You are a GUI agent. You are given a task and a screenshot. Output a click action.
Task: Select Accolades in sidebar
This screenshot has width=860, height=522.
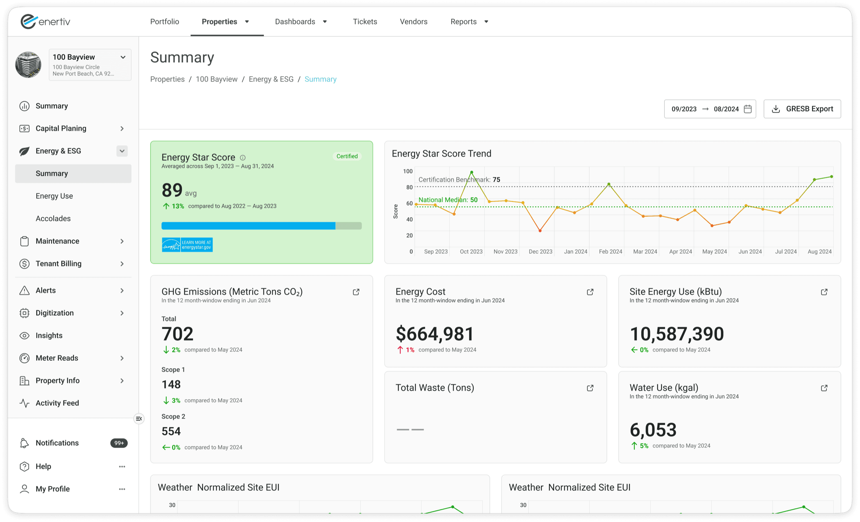click(53, 219)
